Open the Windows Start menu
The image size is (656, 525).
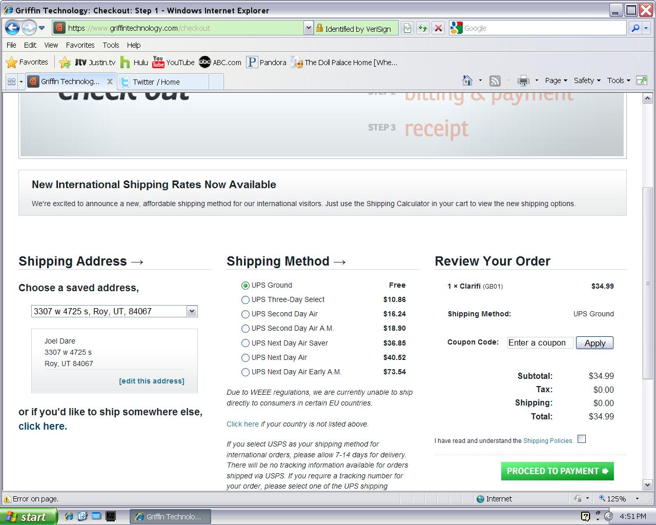28,517
